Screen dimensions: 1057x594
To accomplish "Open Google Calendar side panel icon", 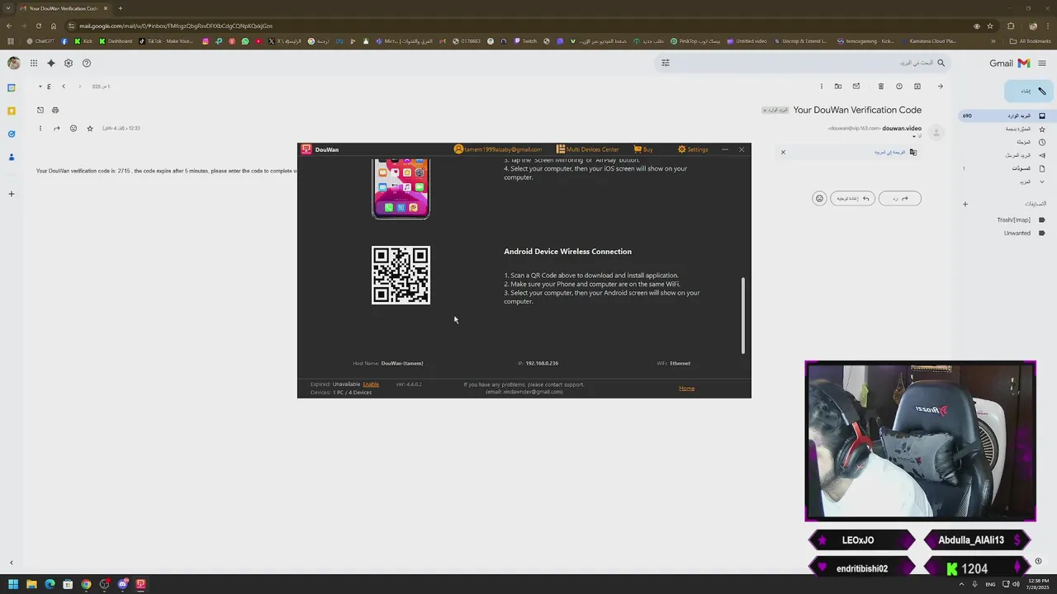I will tap(12, 87).
